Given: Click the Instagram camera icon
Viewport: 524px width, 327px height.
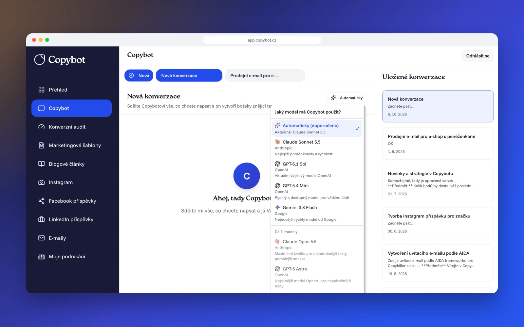Looking at the screenshot, I should click(41, 182).
